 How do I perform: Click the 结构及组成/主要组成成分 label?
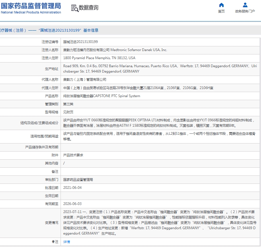39,123
